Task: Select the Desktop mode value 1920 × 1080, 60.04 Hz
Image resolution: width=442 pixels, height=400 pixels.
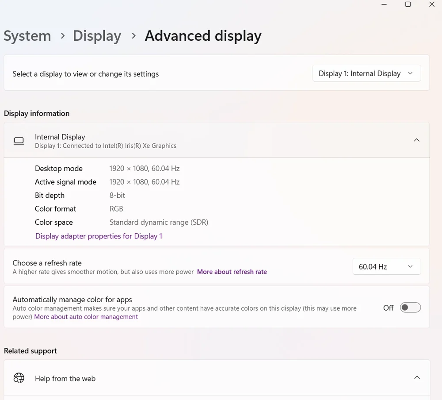Action: [145, 169]
